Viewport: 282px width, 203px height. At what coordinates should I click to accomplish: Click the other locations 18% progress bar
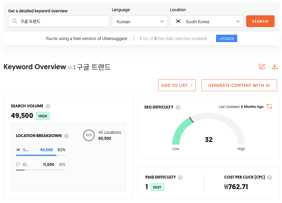click(41, 170)
